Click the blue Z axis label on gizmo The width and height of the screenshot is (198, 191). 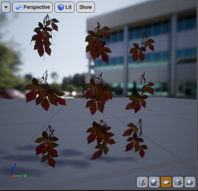point(15,166)
